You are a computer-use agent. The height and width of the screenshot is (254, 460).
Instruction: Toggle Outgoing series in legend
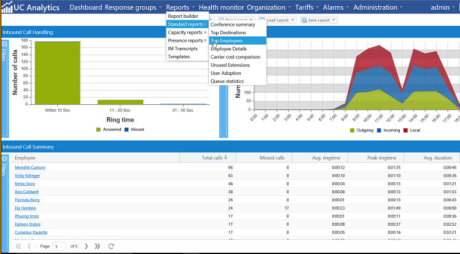tap(361, 130)
